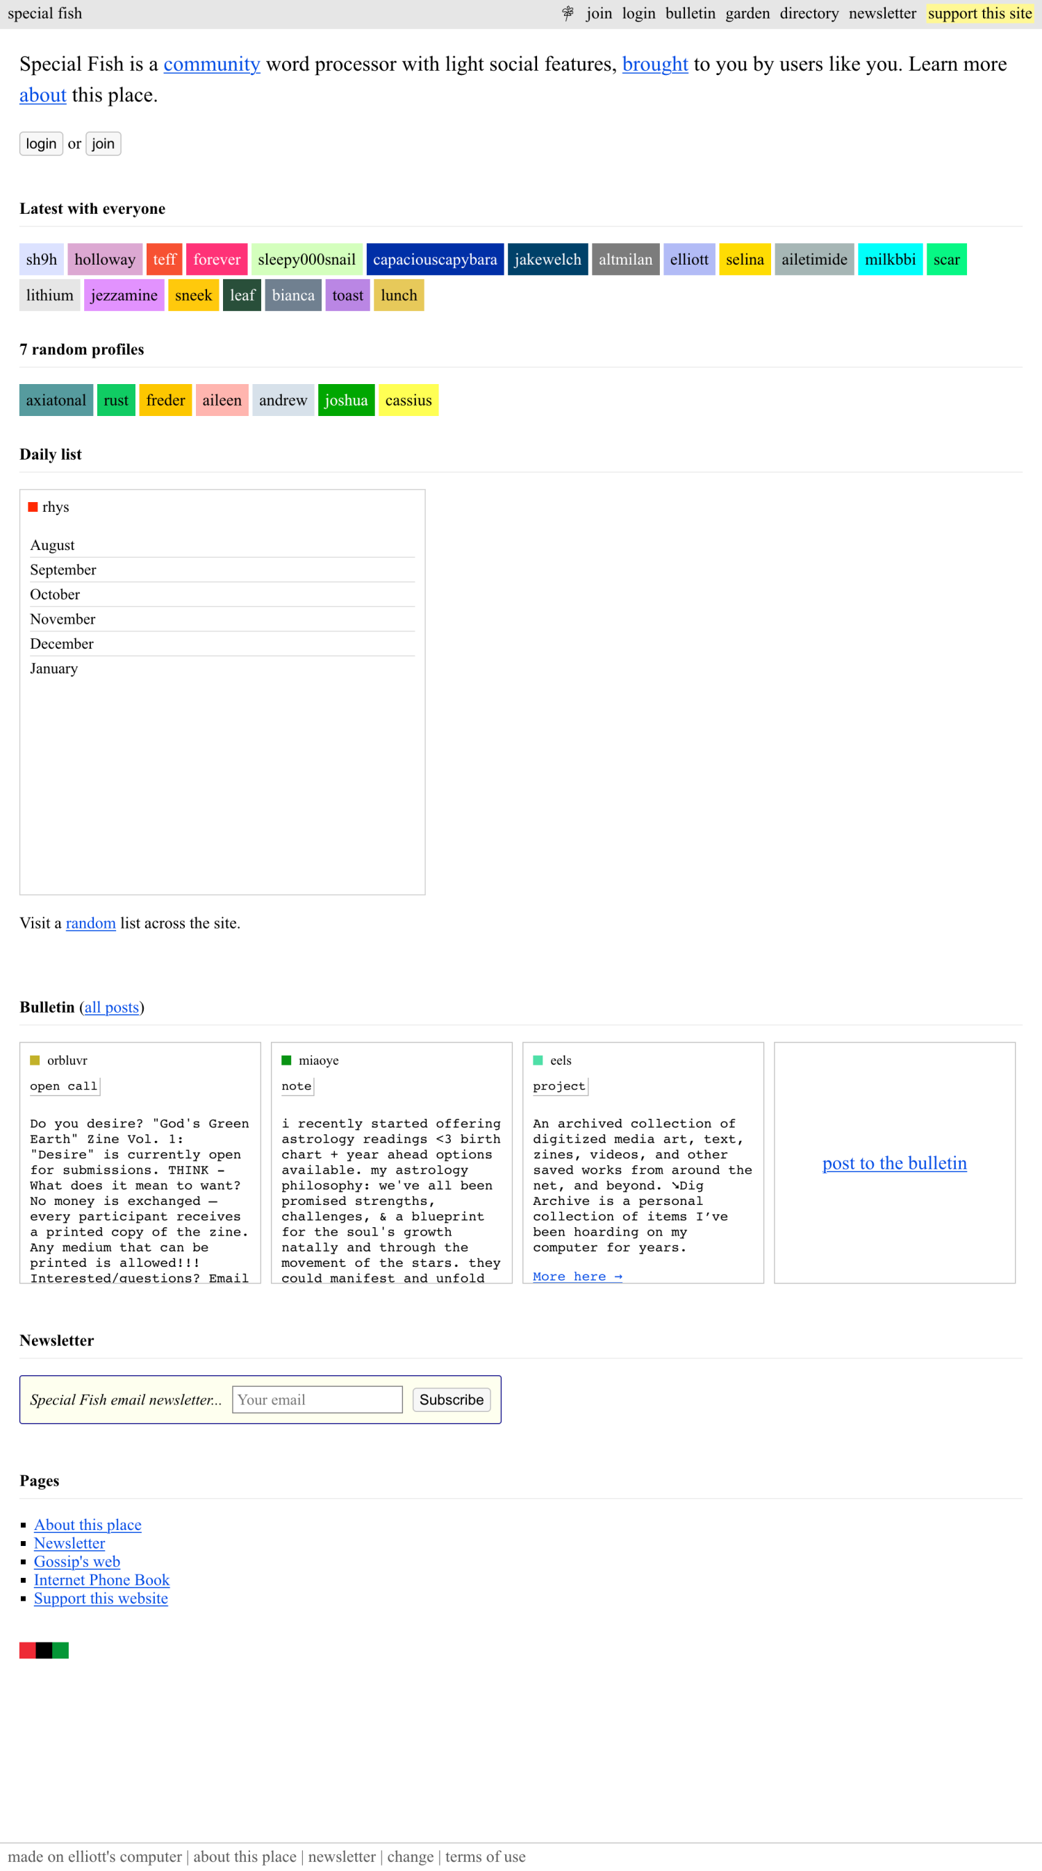Click the olive square next to orbluvr
This screenshot has height=1871, width=1042.
(x=35, y=1060)
